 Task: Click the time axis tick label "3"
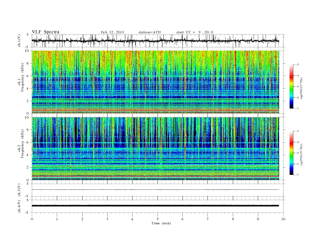[107, 219]
